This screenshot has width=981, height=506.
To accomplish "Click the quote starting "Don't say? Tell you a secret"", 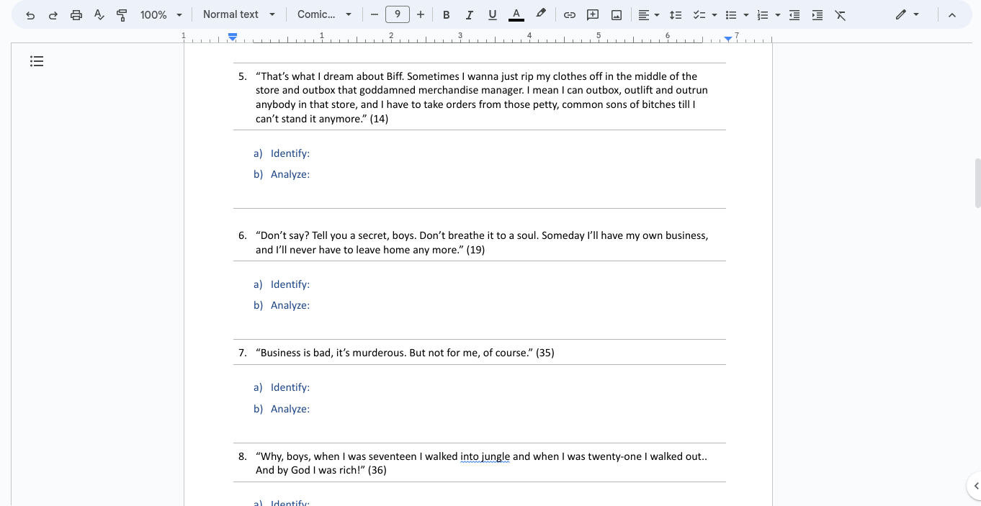I will 482,243.
